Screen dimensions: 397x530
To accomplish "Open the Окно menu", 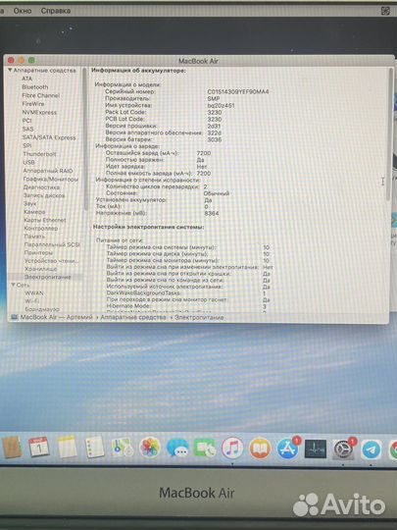I will [23, 11].
